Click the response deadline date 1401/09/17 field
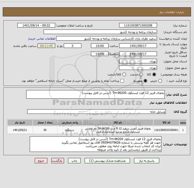This screenshot has height=188, width=194. [138, 46]
